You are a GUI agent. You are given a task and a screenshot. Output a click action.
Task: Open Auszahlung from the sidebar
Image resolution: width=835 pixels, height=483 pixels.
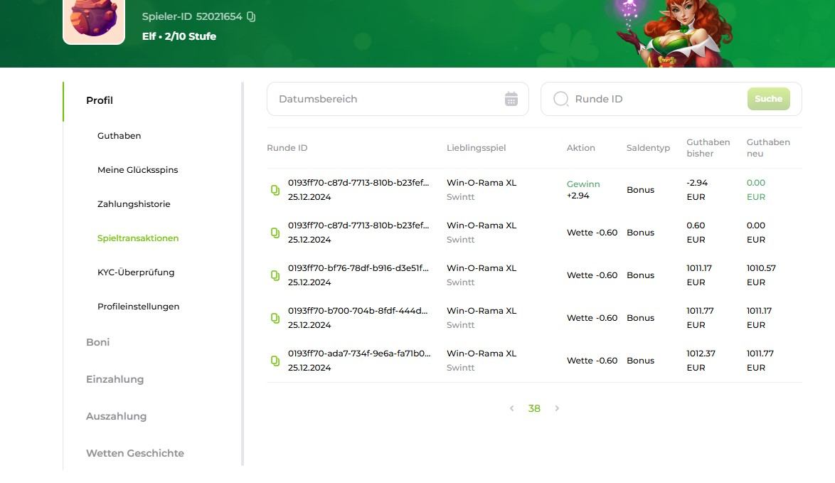pos(116,416)
